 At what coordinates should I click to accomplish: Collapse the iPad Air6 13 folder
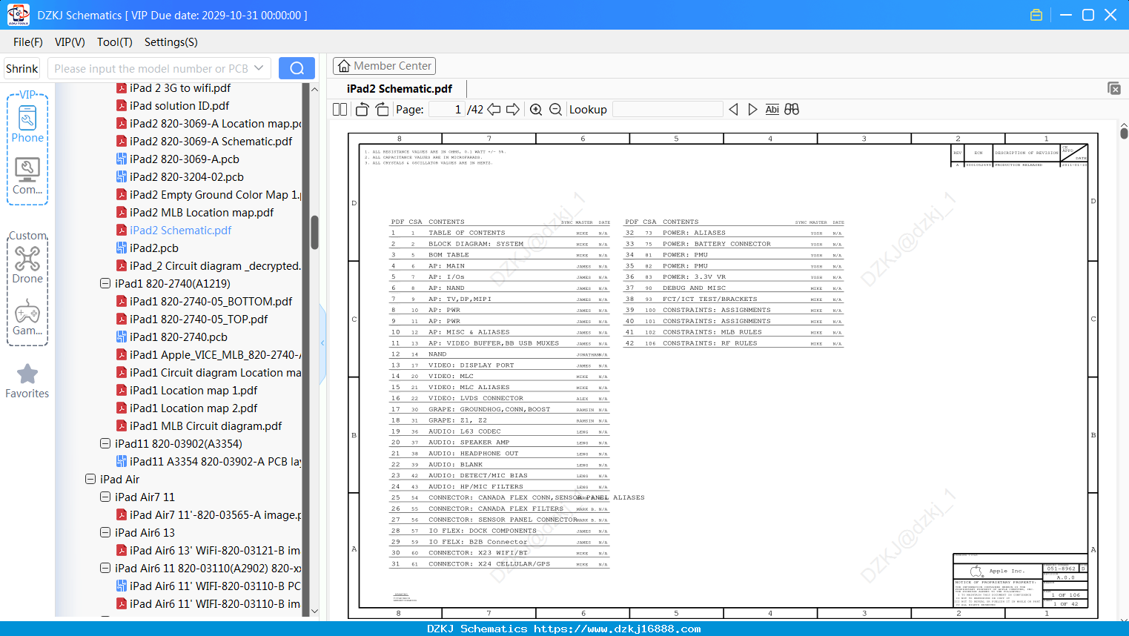(x=105, y=533)
